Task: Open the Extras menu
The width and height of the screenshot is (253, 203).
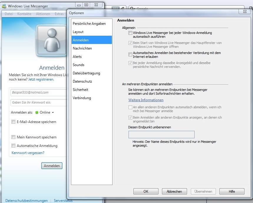Action: pos(59,14)
